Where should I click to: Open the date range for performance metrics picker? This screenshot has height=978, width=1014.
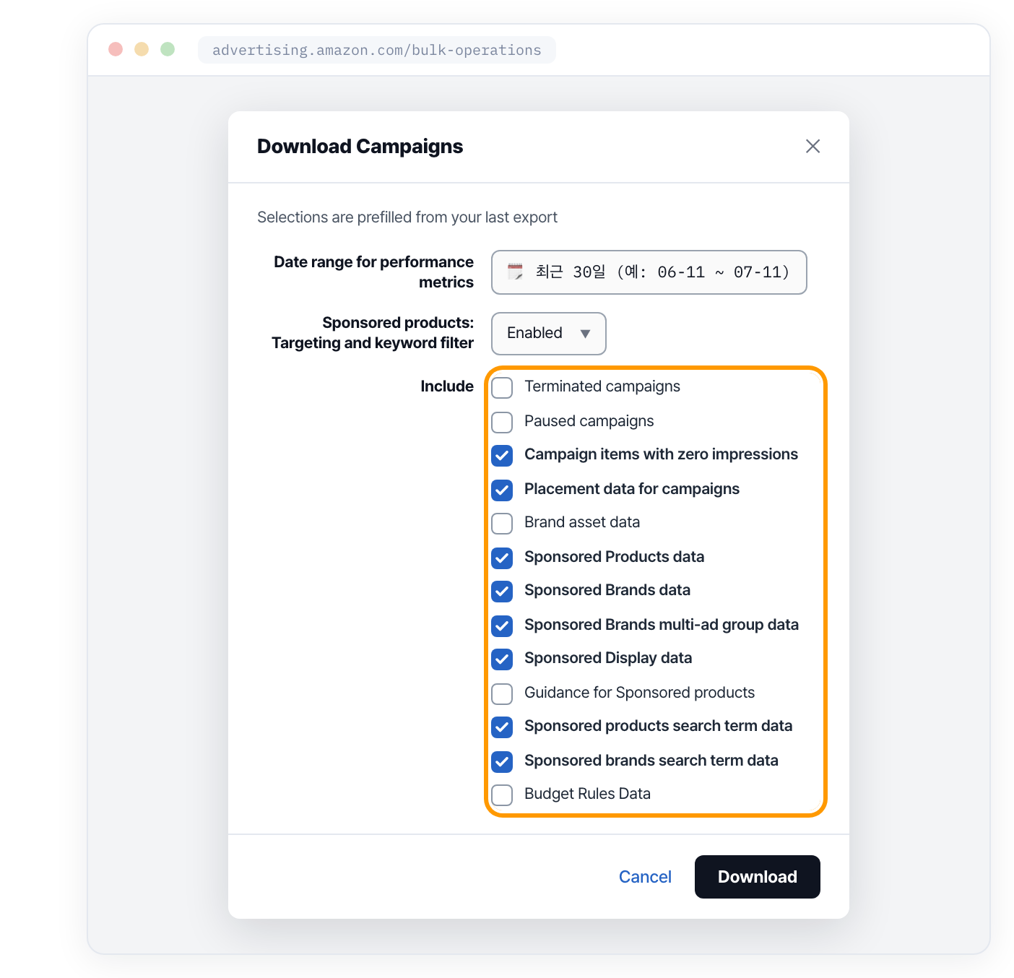point(649,272)
